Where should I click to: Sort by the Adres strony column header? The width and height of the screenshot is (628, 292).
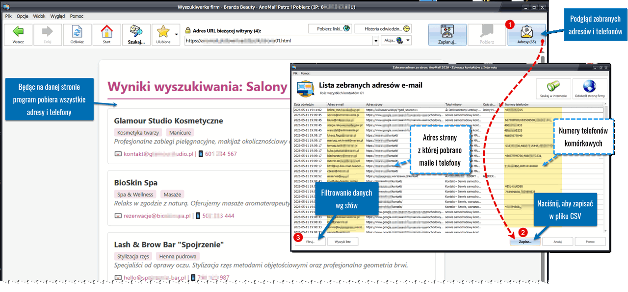404,105
